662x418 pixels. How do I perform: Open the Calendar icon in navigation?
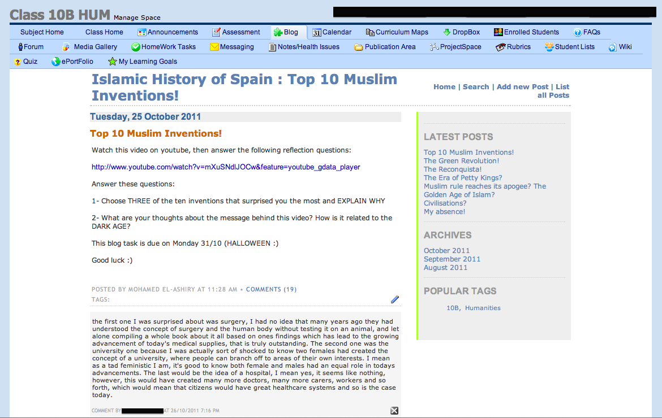317,32
